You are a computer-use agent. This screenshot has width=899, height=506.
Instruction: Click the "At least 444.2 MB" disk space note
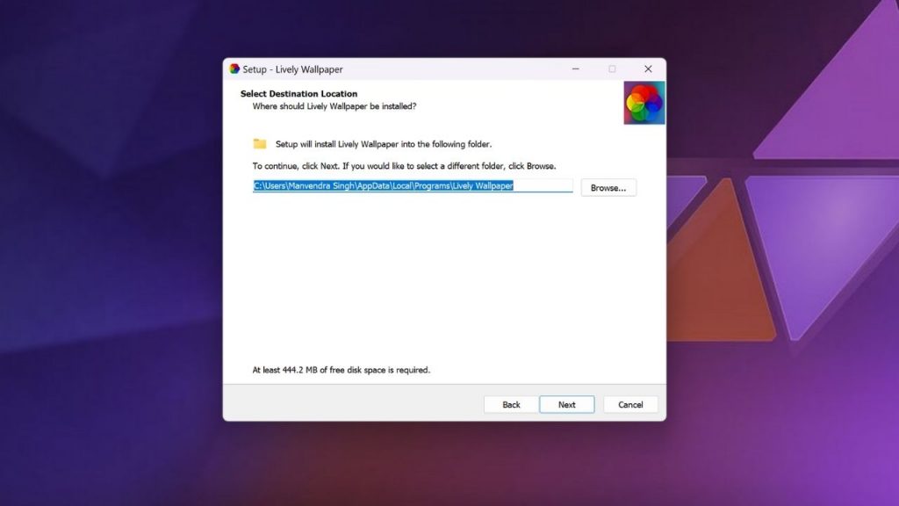tap(342, 370)
